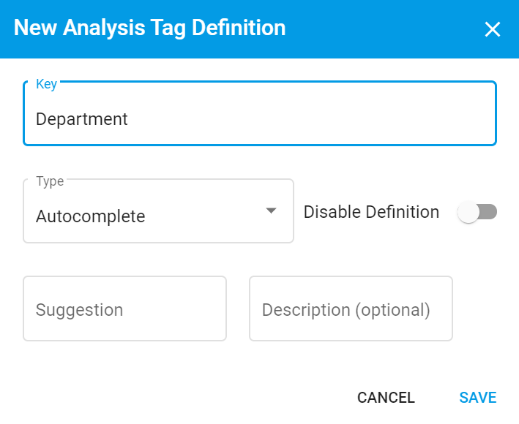The image size is (519, 424).
Task: Focus the Key input field
Action: (x=259, y=113)
